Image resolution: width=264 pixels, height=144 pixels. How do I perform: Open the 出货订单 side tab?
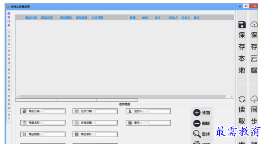(9, 38)
